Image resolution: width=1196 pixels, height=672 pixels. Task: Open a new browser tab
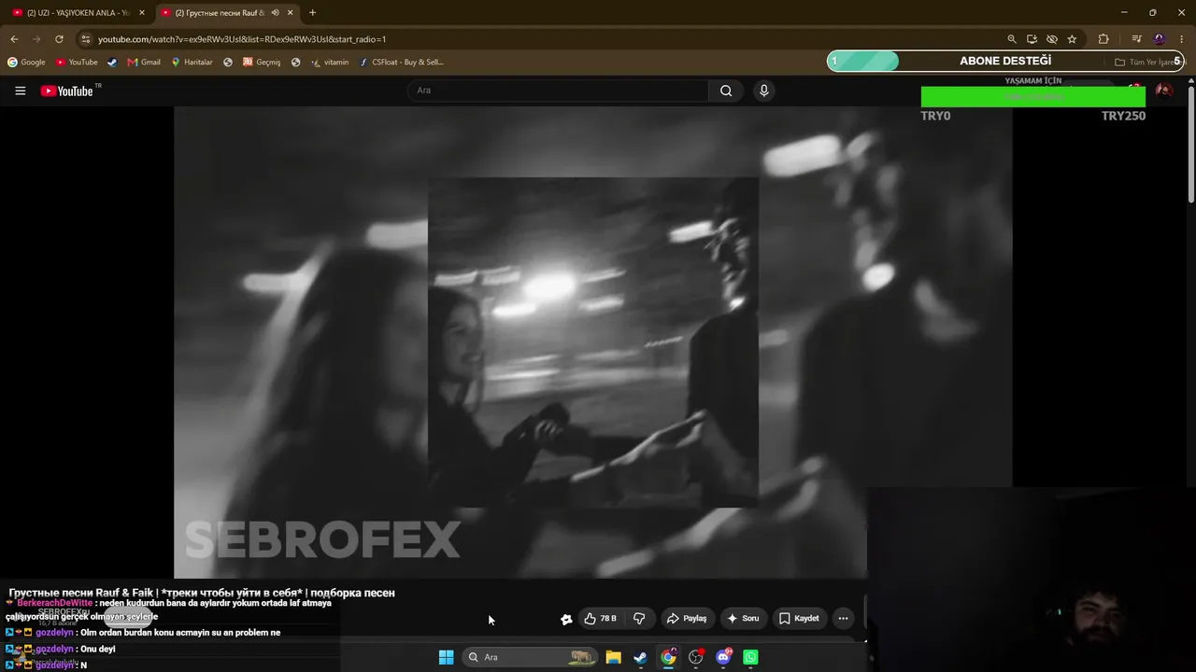pos(312,13)
